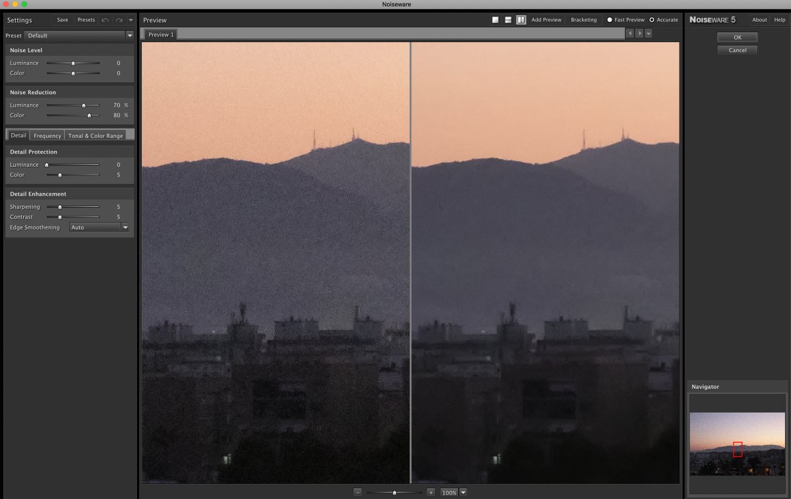Screen dimensions: 791x499
Task: Click the Undo arrow in the Settings header
Action: (x=105, y=20)
